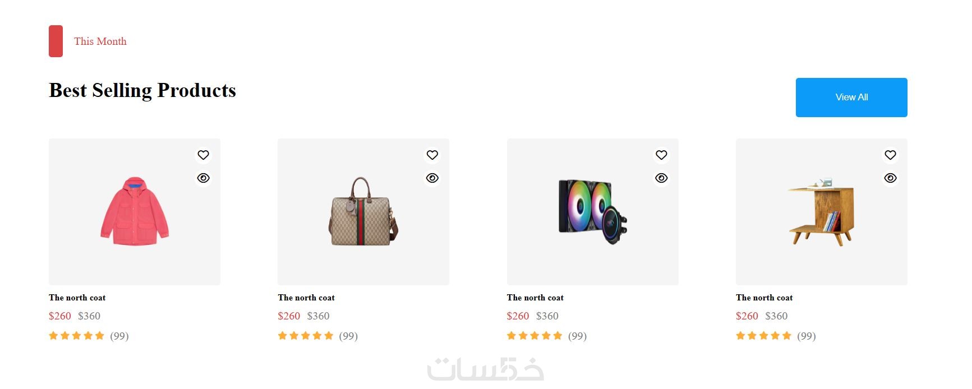Favorite the RGB cooler fan product
Viewport: 972px width, 389px height.
click(x=661, y=155)
